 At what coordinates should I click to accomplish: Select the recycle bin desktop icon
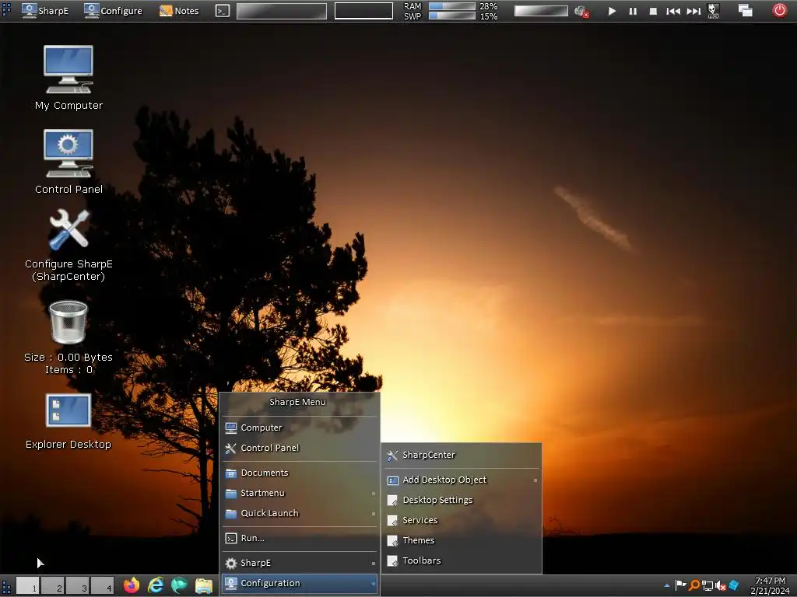68,337
